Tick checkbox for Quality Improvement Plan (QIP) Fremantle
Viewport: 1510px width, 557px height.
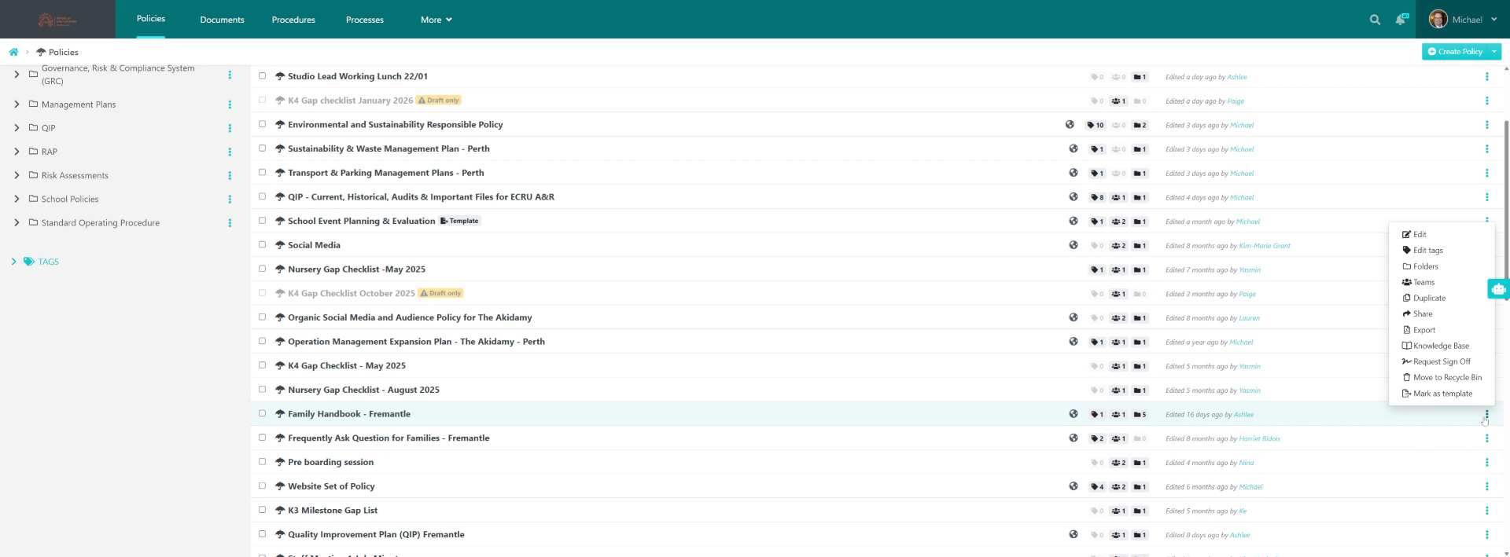click(263, 534)
